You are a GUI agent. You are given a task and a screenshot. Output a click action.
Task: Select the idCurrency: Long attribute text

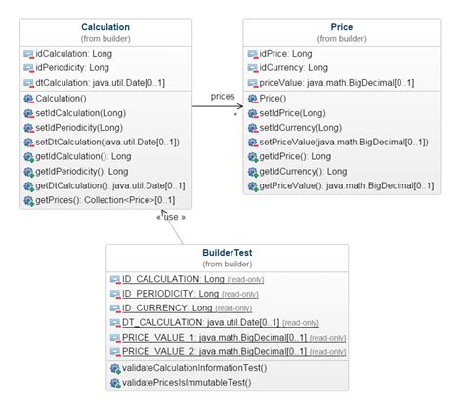click(294, 67)
